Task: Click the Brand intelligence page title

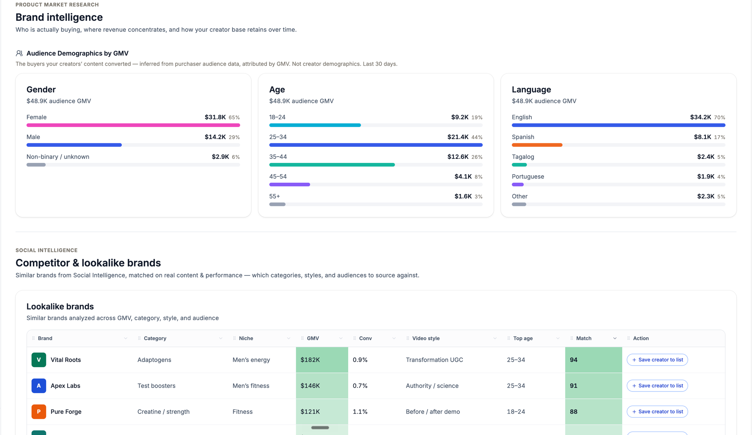Action: click(59, 17)
